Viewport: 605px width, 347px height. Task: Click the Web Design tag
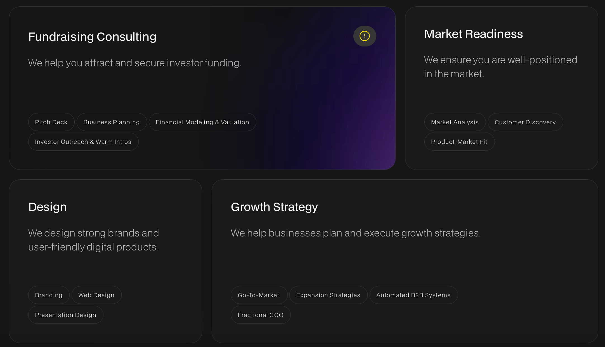96,295
